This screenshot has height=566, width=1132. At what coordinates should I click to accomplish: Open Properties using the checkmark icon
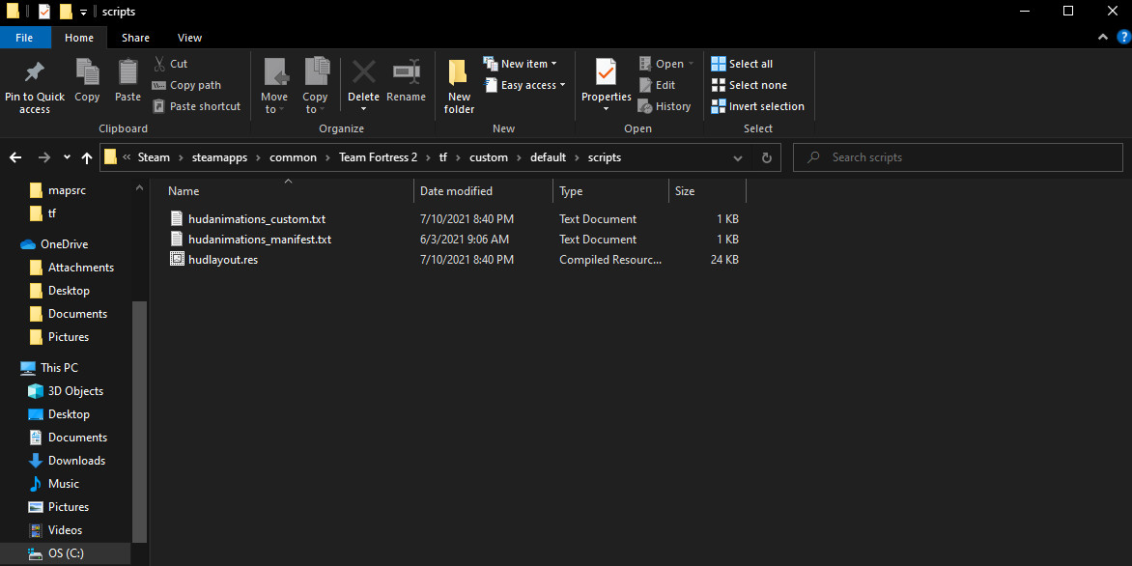coord(606,73)
